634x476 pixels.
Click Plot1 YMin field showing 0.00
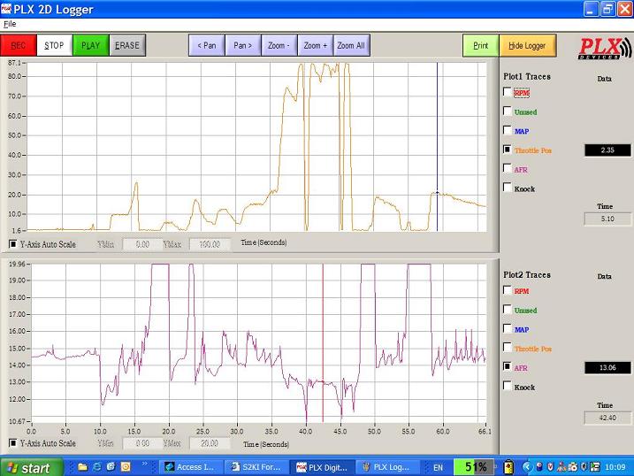(142, 244)
